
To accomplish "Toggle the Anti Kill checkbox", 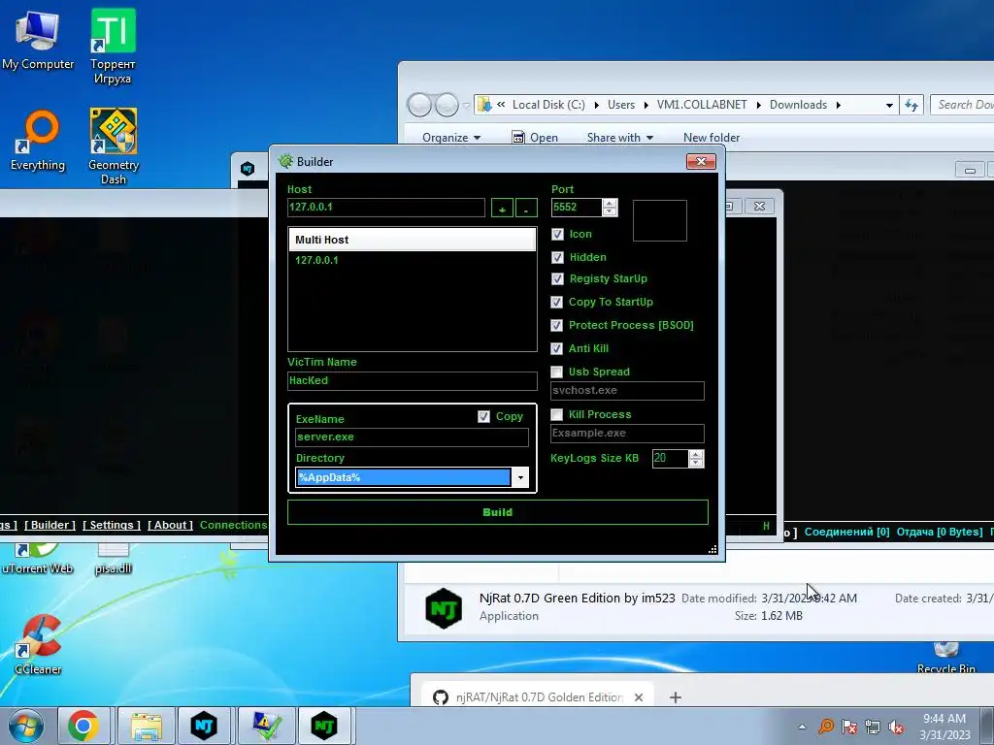I will click(556, 348).
